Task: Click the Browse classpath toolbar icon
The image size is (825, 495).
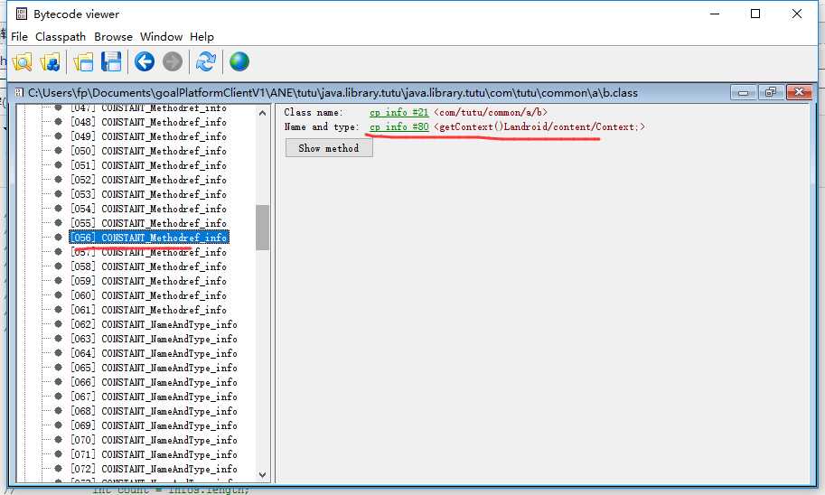Action: (50, 62)
